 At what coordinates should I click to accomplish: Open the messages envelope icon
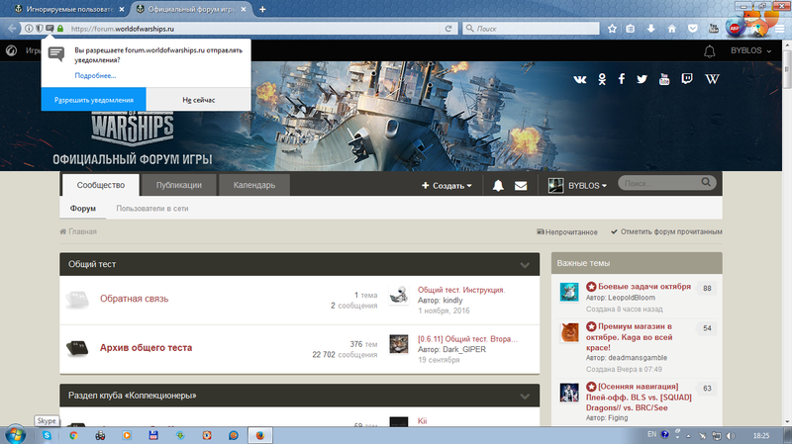coord(521,186)
